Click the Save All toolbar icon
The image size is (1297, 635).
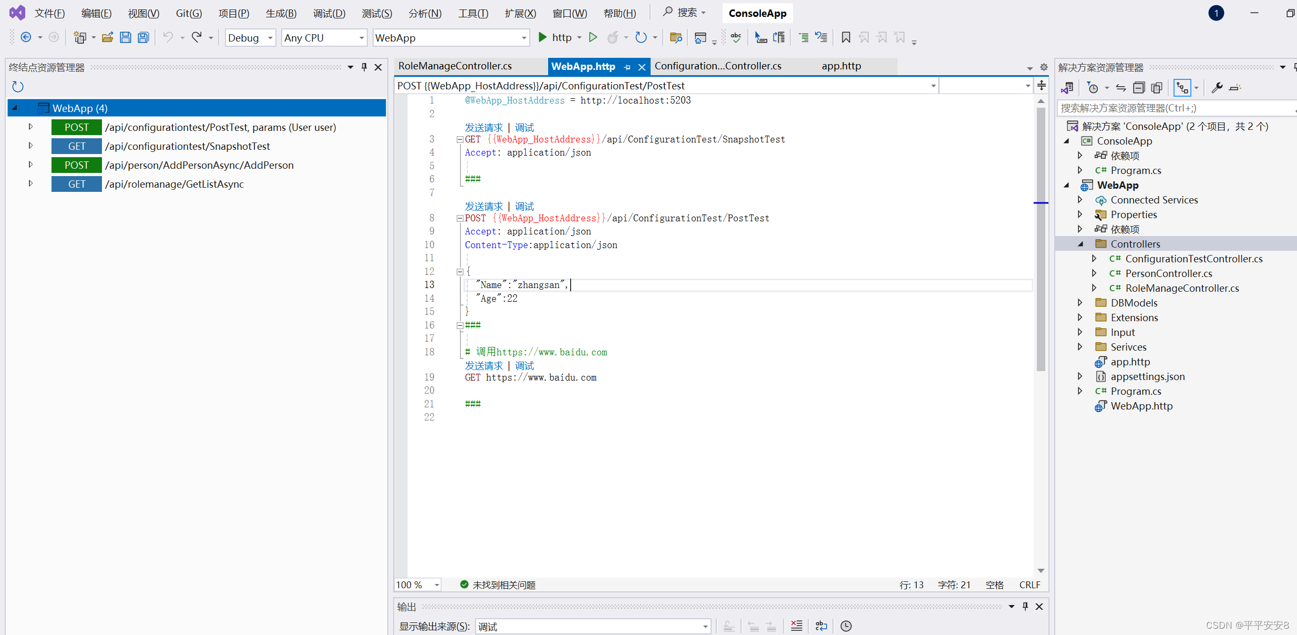[143, 37]
